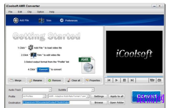This screenshot has height=108, width=170.
Task: Skip to previous track in player
Action: pos(109,80)
